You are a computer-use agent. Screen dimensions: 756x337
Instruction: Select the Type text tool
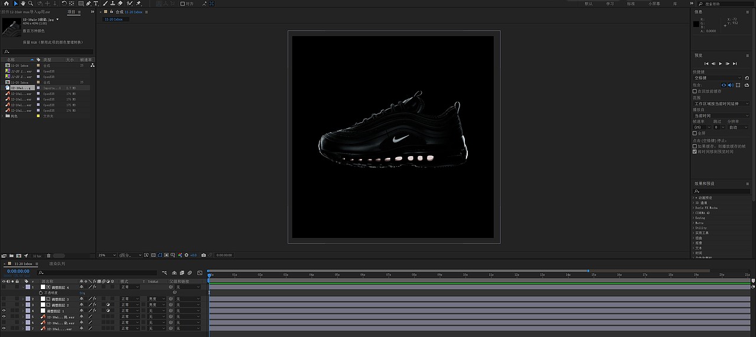(x=96, y=4)
